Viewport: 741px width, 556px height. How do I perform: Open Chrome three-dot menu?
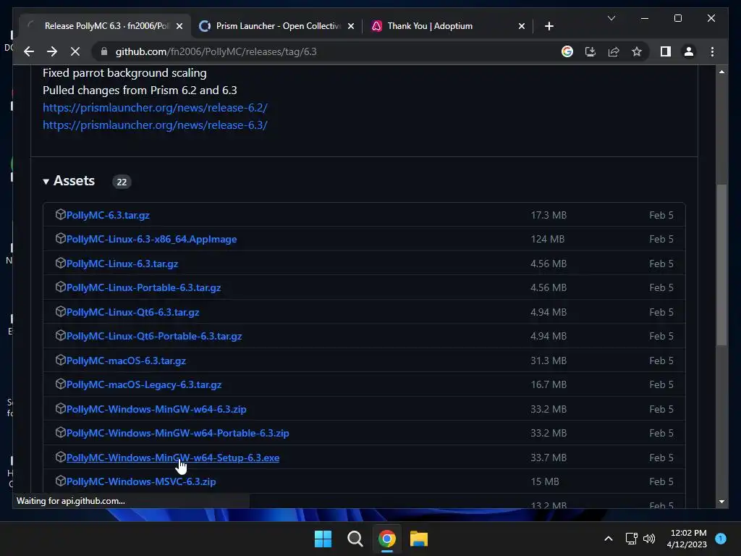point(712,51)
